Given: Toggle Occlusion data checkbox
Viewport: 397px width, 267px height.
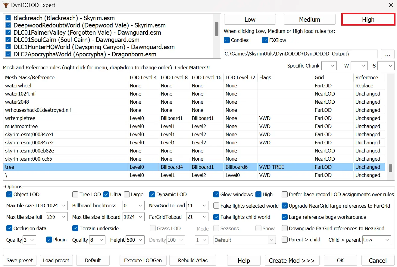Looking at the screenshot, I should (x=9, y=228).
